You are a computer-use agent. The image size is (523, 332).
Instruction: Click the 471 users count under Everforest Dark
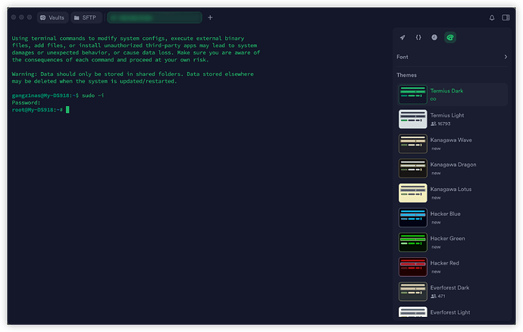coord(441,296)
